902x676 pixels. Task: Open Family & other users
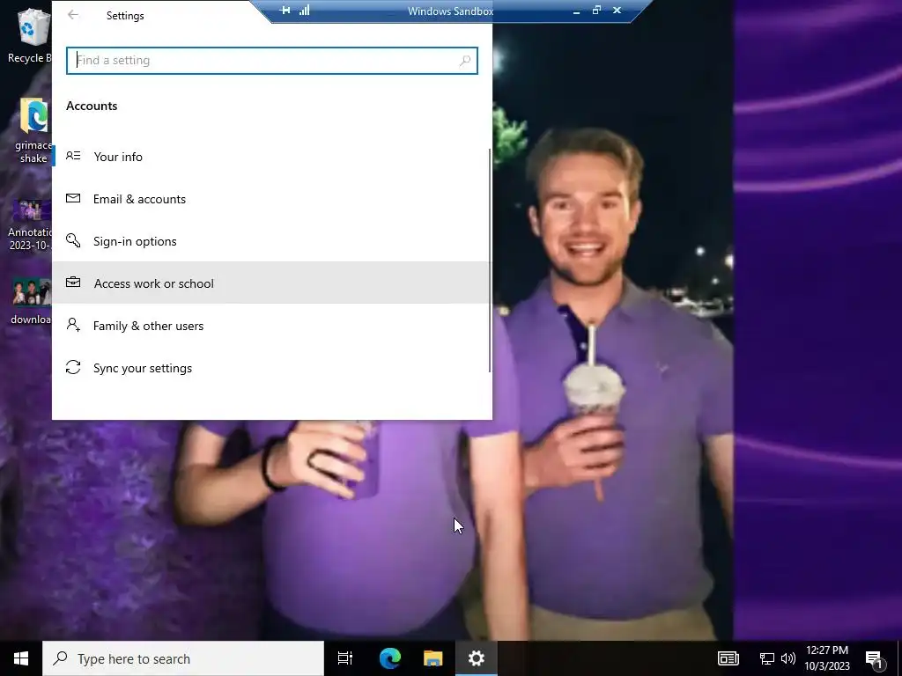[x=271, y=326]
